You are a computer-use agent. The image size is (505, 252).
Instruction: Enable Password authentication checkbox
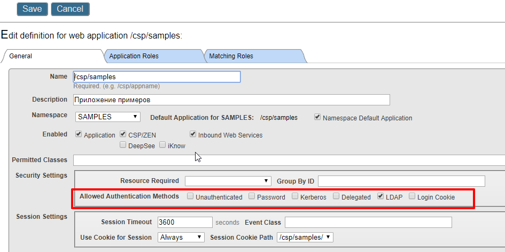tap(252, 196)
